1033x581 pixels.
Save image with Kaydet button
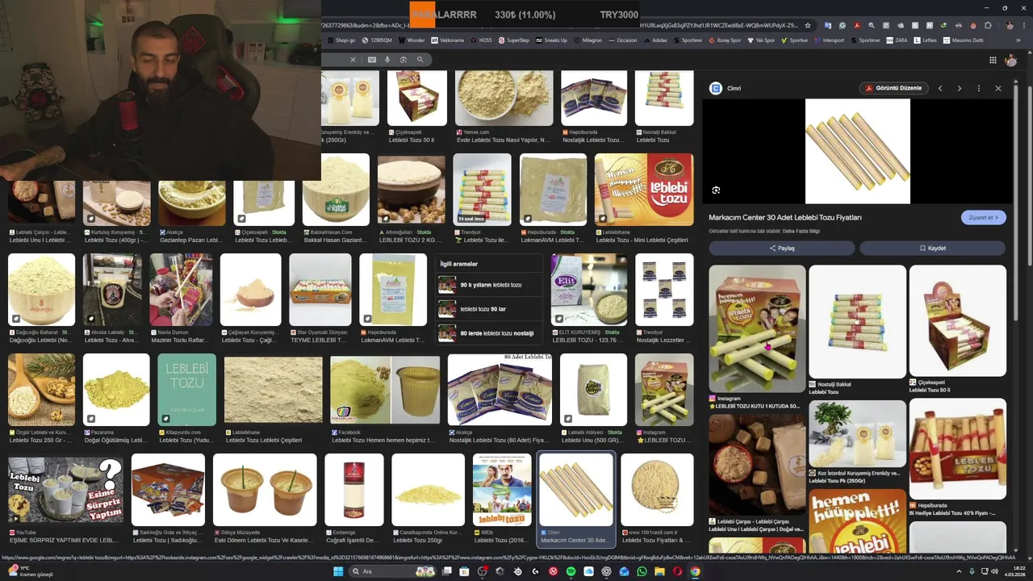tap(932, 249)
